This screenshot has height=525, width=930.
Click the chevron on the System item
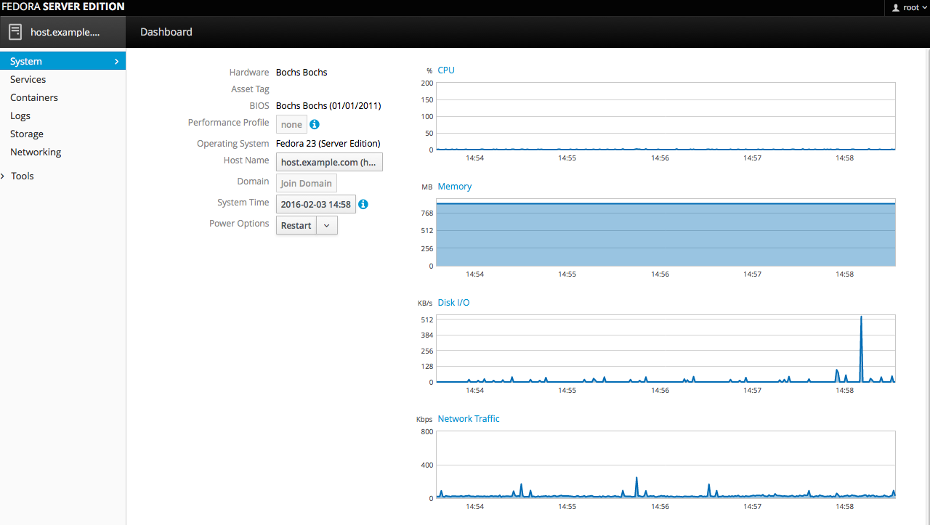point(116,62)
